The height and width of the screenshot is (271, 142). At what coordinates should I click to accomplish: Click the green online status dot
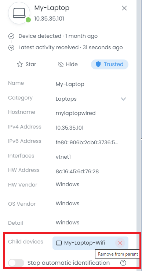coord(28,20)
